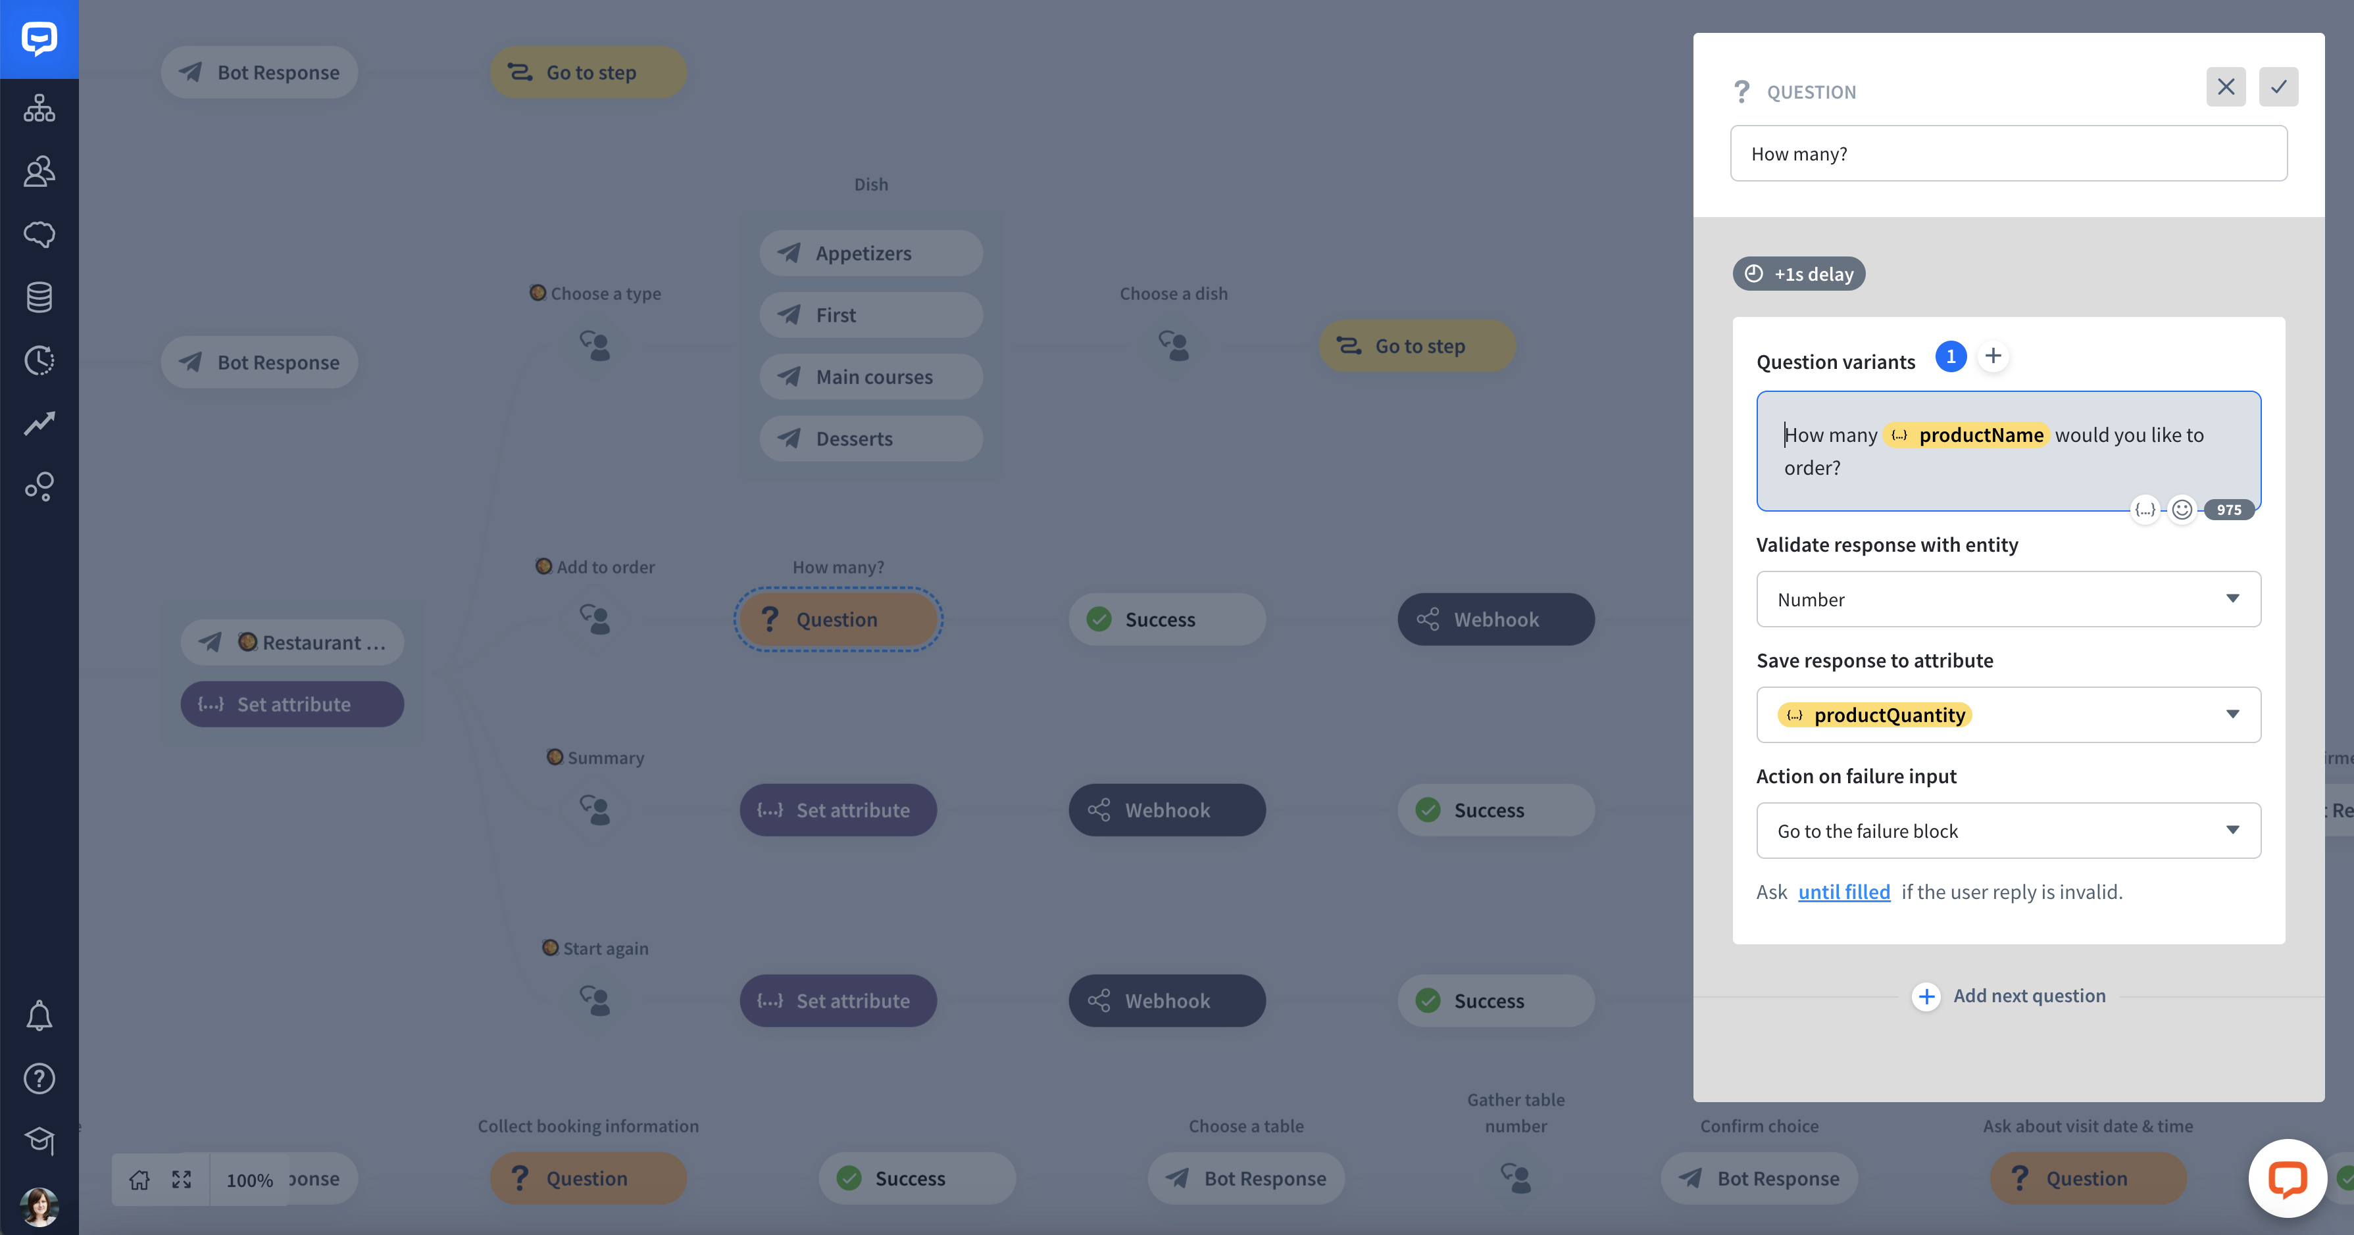The height and width of the screenshot is (1235, 2354).
Task: Select question variant number 1
Action: coord(1950,356)
